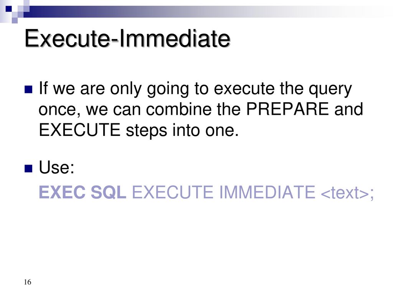Click the word query in first bullet
Viewport: 393px width, 294px height.
330,90
